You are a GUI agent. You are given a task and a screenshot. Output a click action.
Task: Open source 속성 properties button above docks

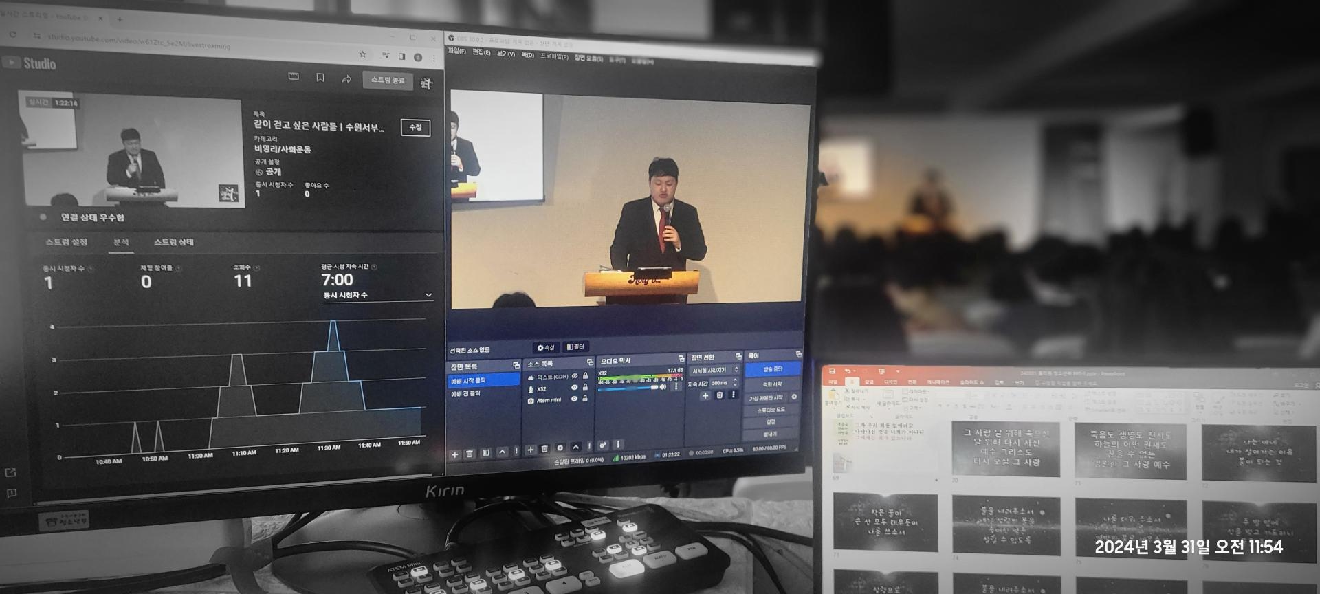(x=546, y=348)
